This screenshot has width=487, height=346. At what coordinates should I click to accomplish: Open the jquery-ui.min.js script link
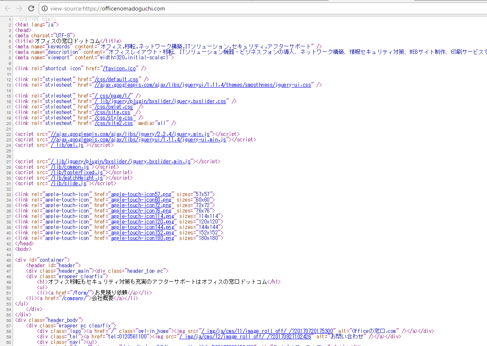139,140
